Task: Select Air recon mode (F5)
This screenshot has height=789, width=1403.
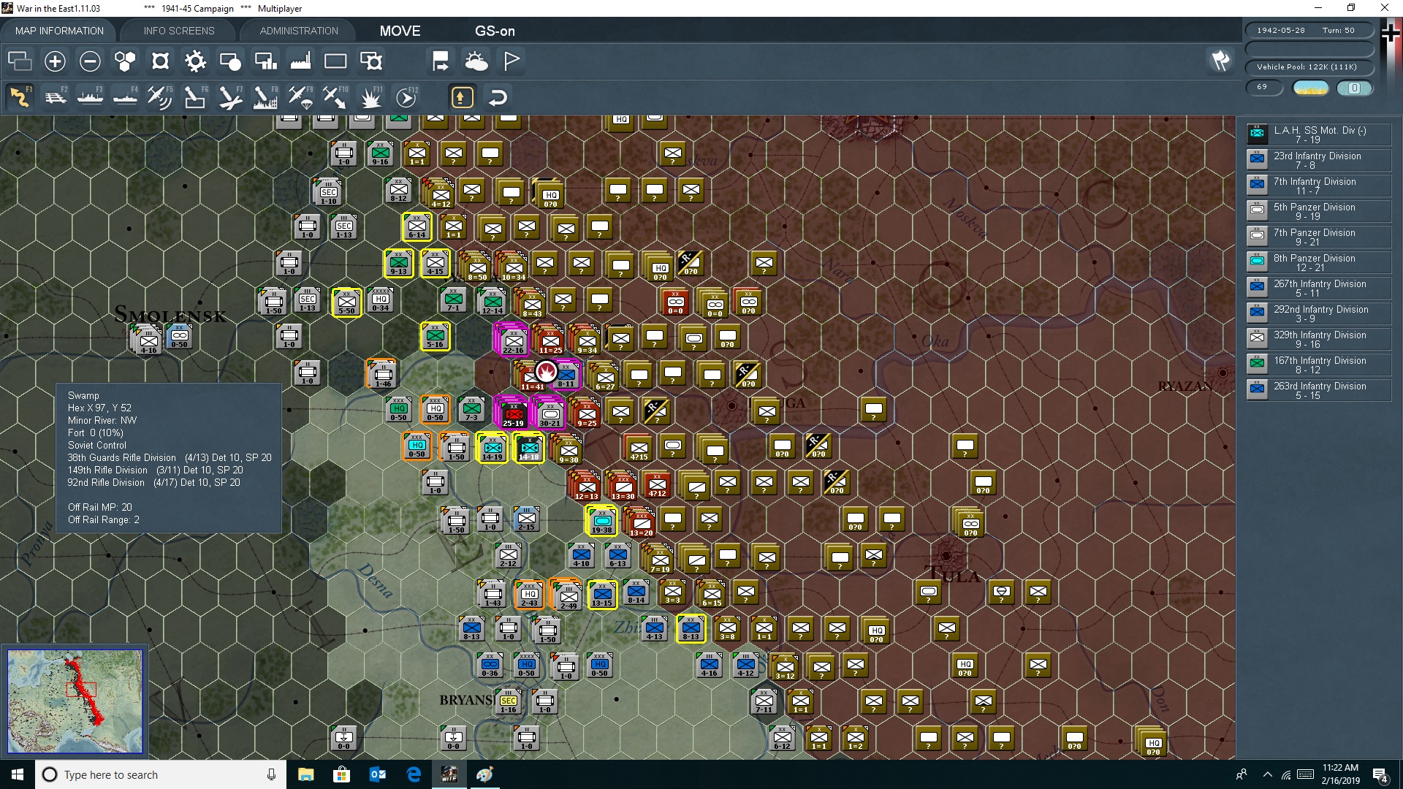Action: pyautogui.click(x=160, y=97)
